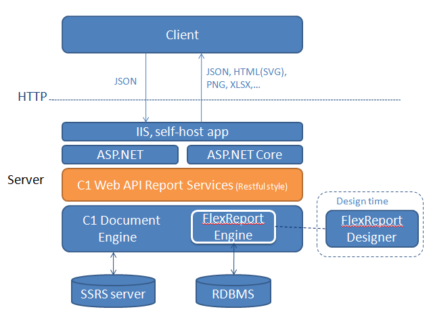Select the orange C1 Web API Report Services block
Viewport: 431px width, 316px height.
coord(182,185)
